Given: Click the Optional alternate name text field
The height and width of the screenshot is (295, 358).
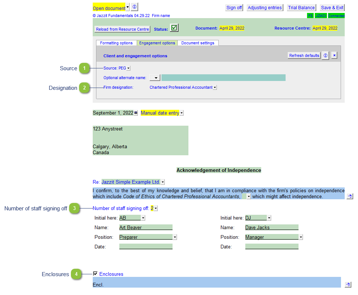Looking at the screenshot, I should coord(223,78).
